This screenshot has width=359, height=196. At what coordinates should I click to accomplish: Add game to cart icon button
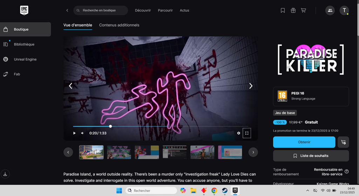coord(343,142)
